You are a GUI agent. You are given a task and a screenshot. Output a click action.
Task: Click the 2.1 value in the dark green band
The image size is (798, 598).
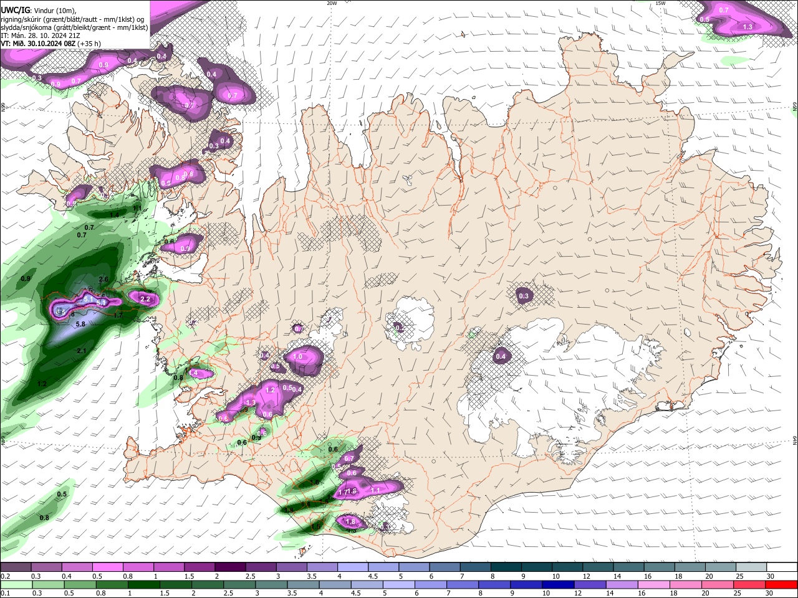81,351
